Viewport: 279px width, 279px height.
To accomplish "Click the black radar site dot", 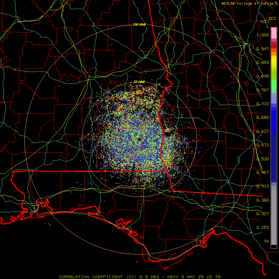I will pyautogui.click(x=139, y=139).
